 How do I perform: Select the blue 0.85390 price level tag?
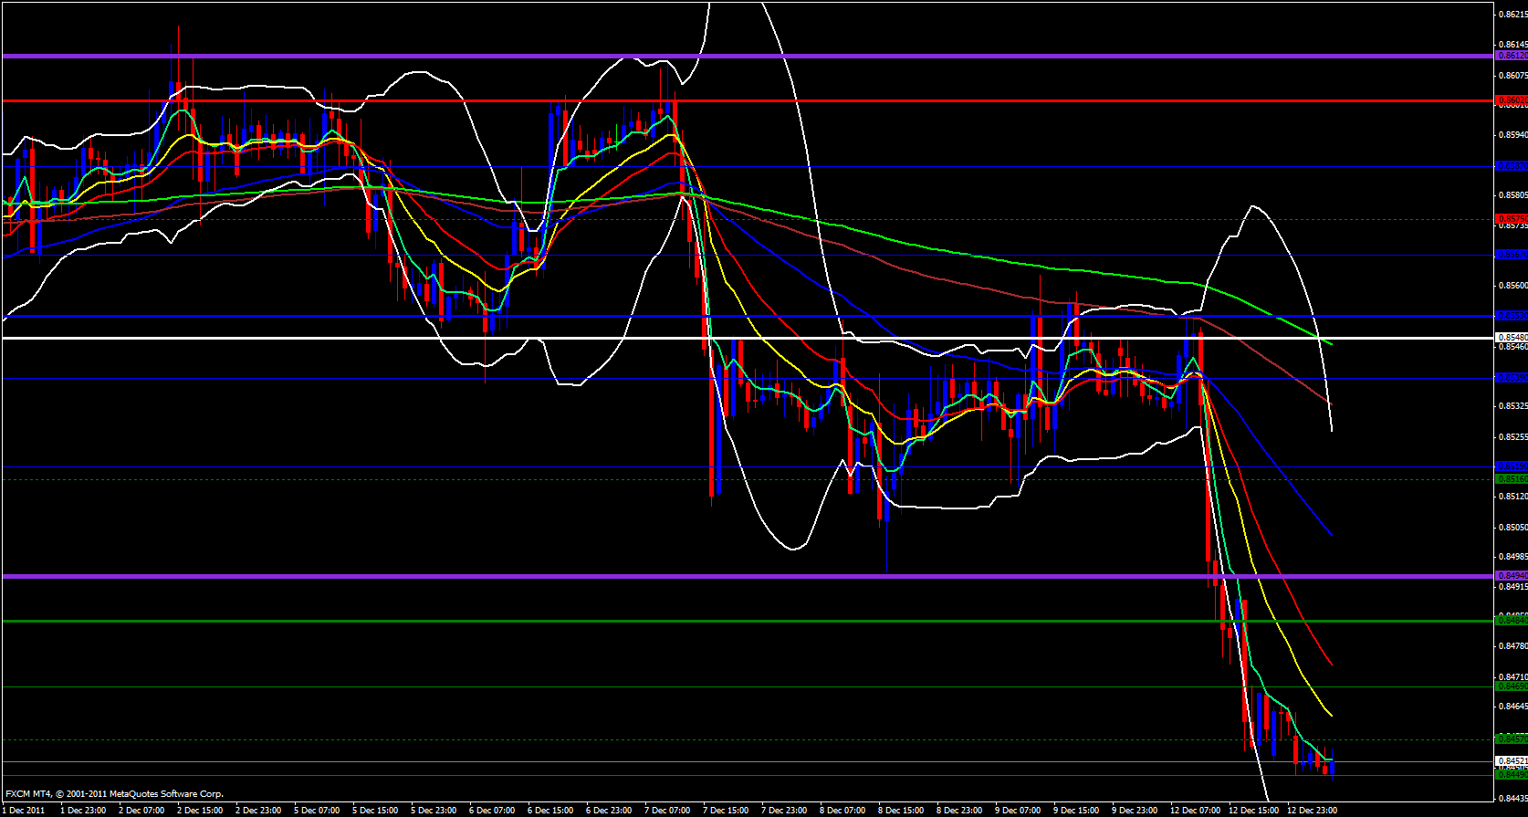click(x=1511, y=377)
